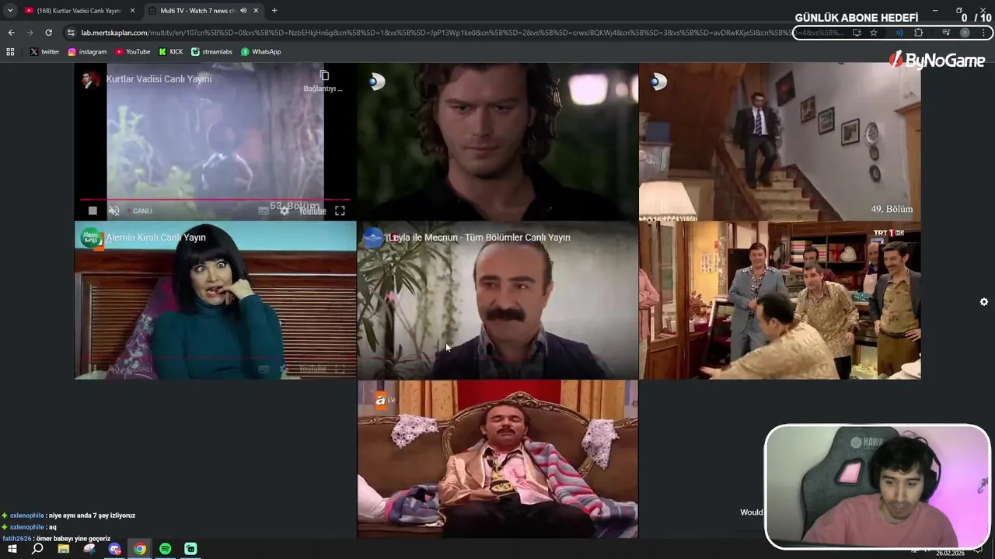Screen dimensions: 995x559
Task: Select the TRT 1 HD shop scene tile
Action: click(780, 300)
